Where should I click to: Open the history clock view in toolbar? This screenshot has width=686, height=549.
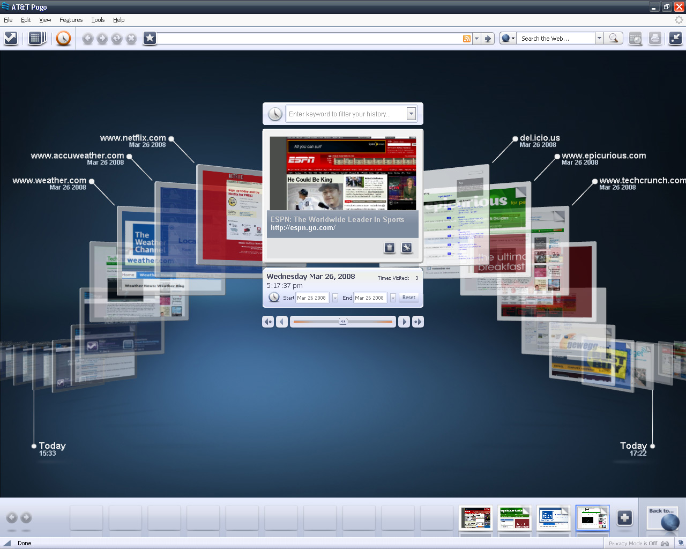[63, 38]
